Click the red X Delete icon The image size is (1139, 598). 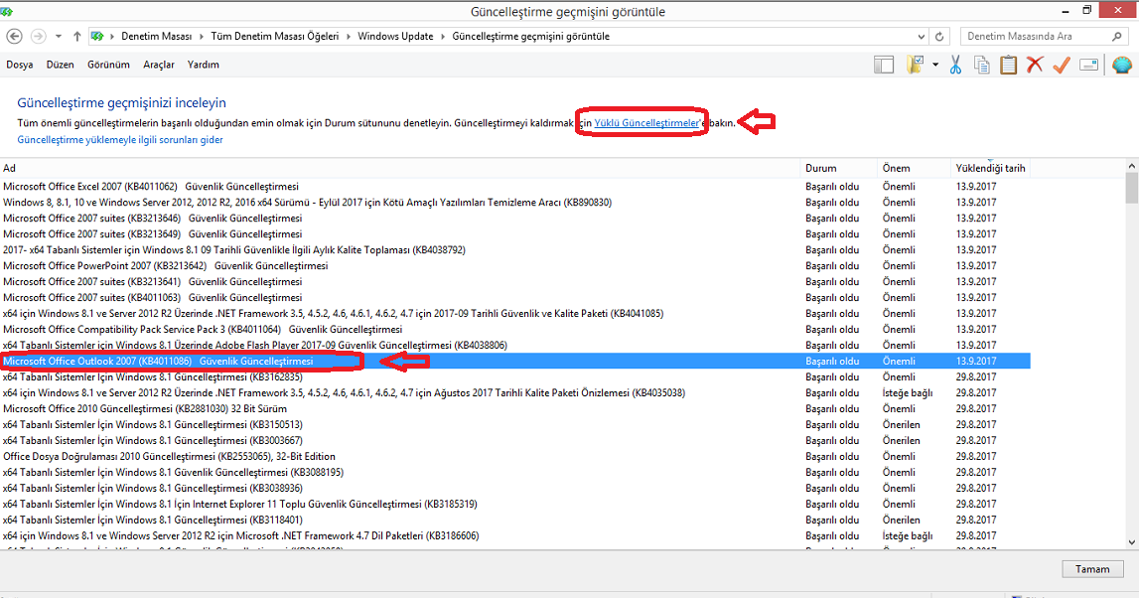pos(1035,65)
